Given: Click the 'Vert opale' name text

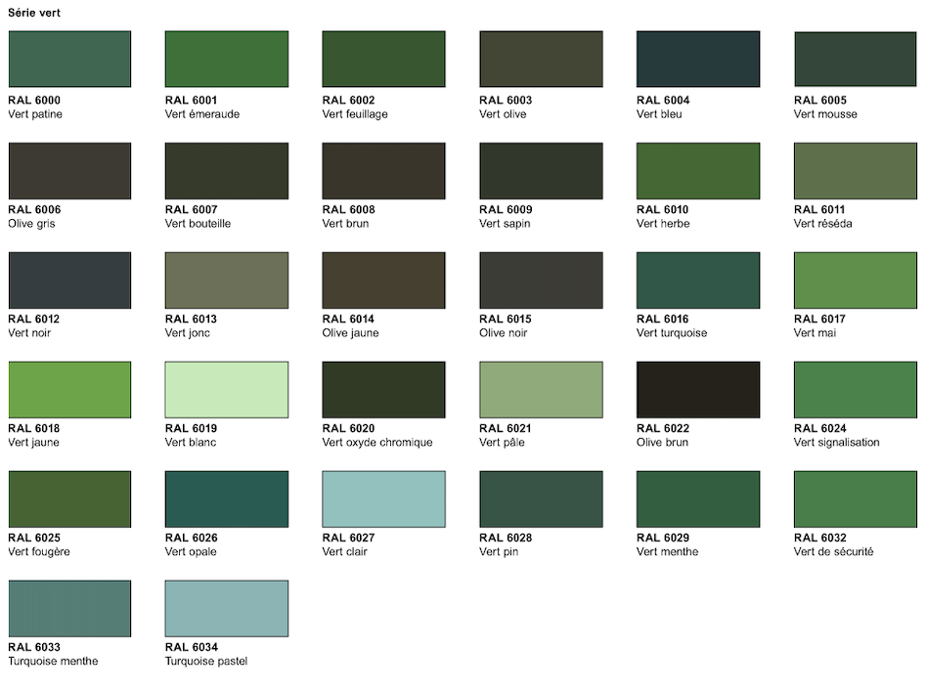Looking at the screenshot, I should pos(191,551).
